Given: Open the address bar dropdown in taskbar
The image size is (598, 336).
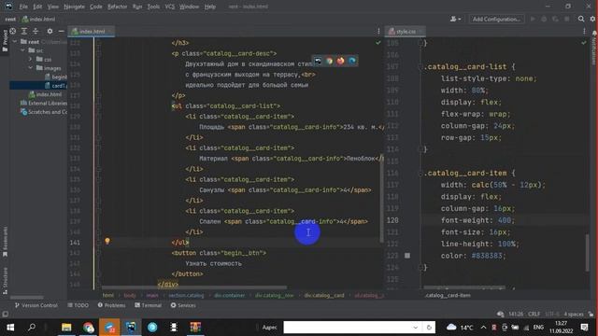Looking at the screenshot, I should 415,328.
